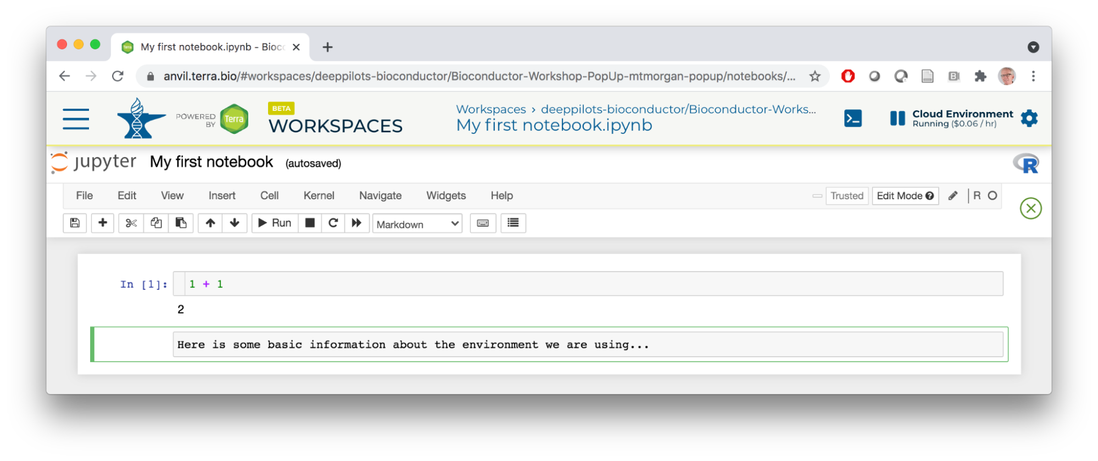Open a new browser tab

327,47
